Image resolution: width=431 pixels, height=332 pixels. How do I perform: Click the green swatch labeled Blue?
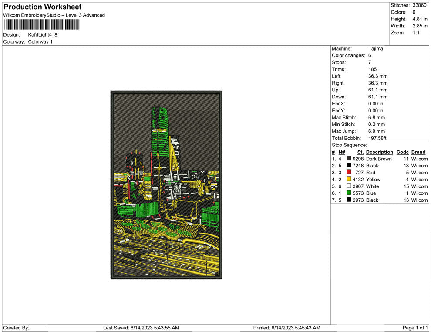pyautogui.click(x=349, y=193)
